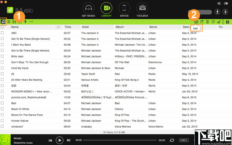
Task: Tick the select-all checkbox in header
Action: [2, 27]
